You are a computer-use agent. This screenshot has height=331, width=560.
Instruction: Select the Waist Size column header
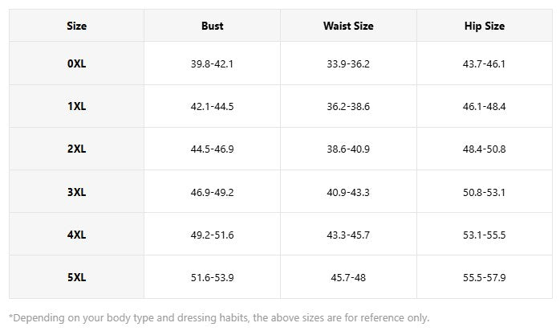pos(348,26)
